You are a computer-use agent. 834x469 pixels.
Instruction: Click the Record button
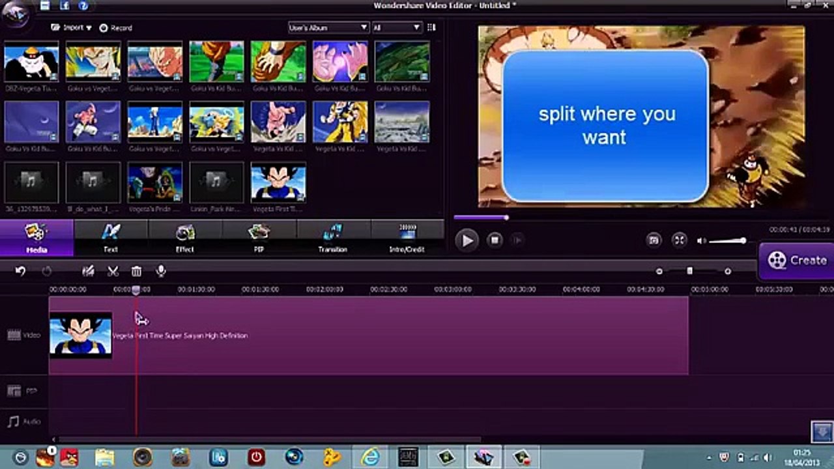(116, 28)
